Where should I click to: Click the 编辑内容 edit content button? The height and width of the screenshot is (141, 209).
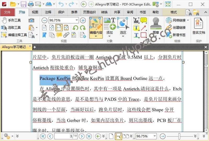(x=96, y=28)
